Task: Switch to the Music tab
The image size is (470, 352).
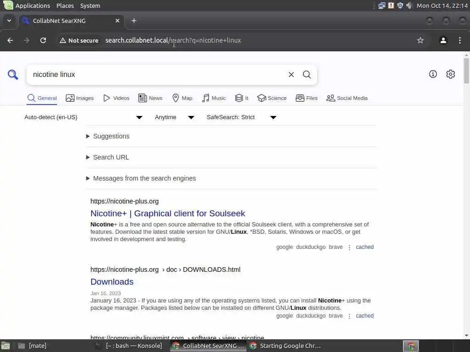Action: coord(214,98)
